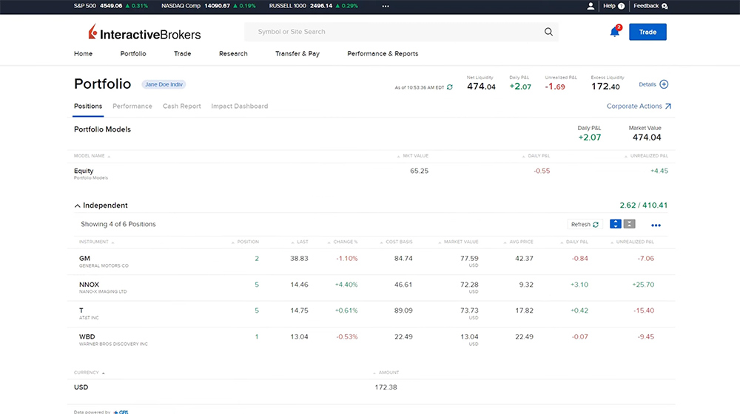
Task: Collapse the Independent positions section
Action: (x=78, y=206)
